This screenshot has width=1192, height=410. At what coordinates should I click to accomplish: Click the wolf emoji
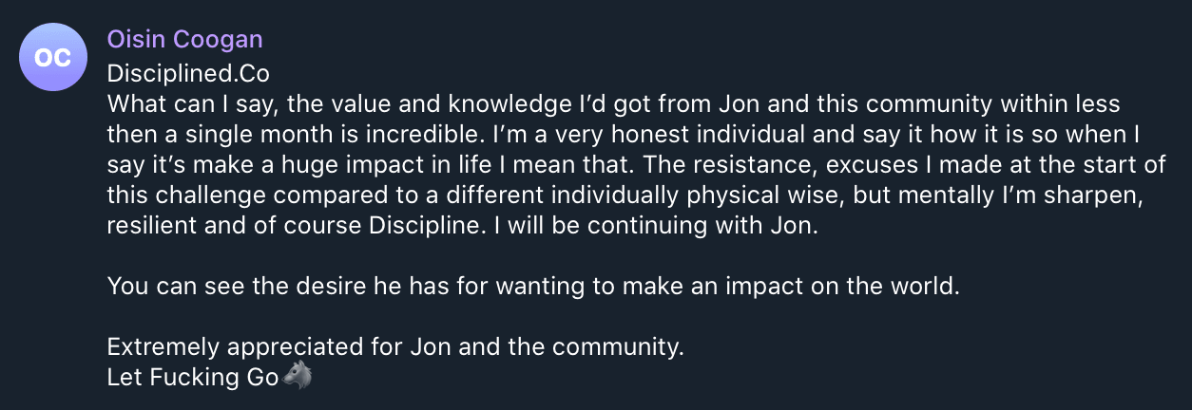click(298, 377)
